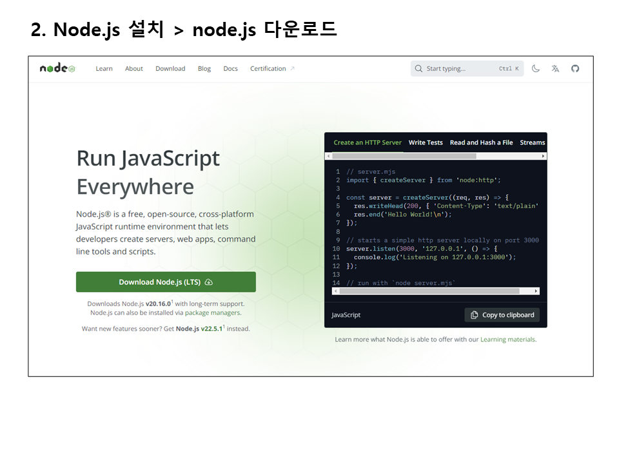Select the Streams tab

tap(532, 142)
